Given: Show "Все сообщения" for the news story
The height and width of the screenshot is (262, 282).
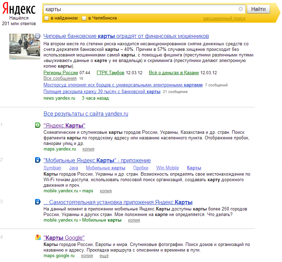Looking at the screenshot, I should point(60,78).
